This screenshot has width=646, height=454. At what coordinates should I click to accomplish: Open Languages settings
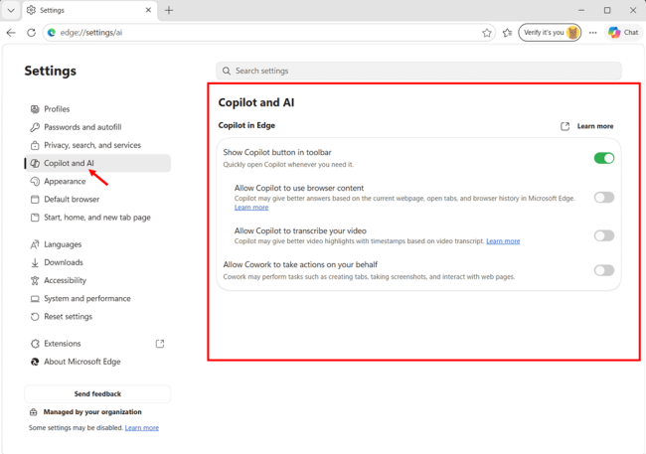pos(97,244)
